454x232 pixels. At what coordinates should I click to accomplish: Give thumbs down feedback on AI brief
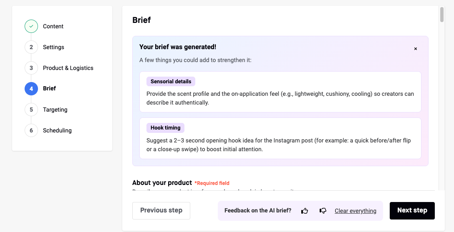pos(323,211)
